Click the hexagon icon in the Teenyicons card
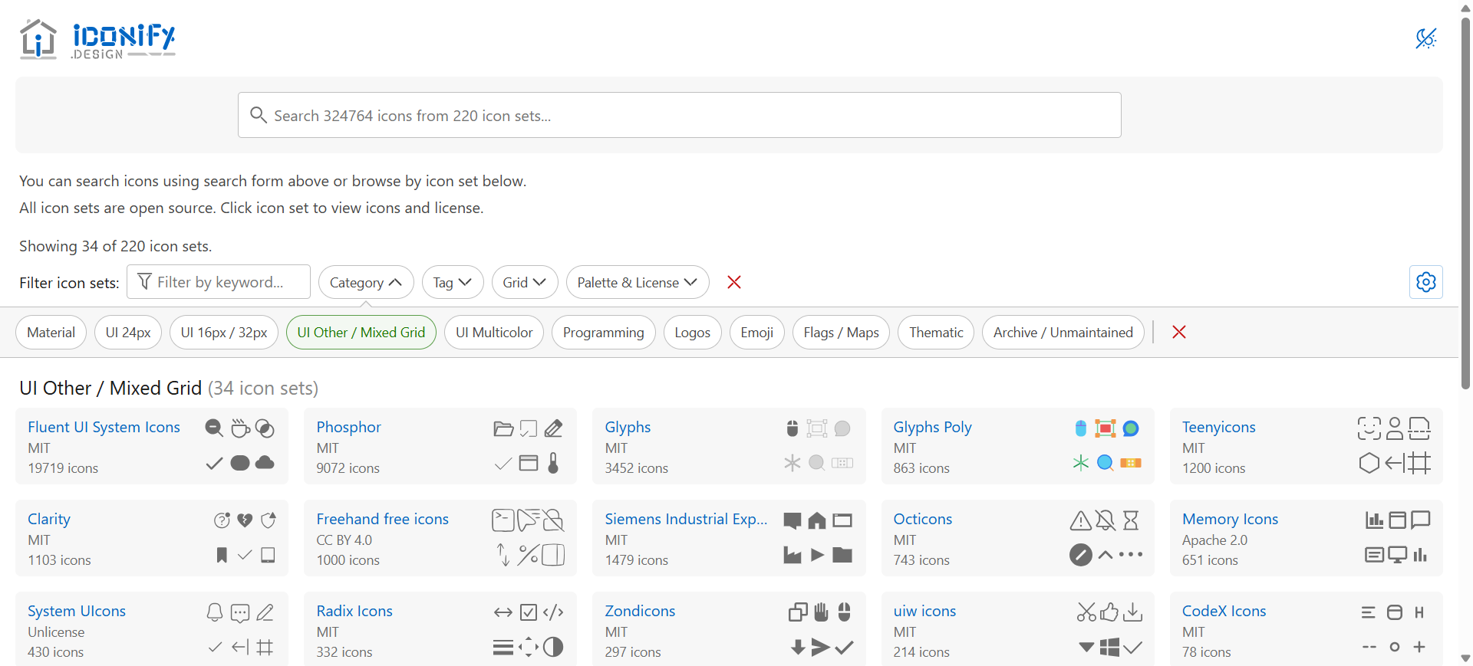 point(1369,463)
